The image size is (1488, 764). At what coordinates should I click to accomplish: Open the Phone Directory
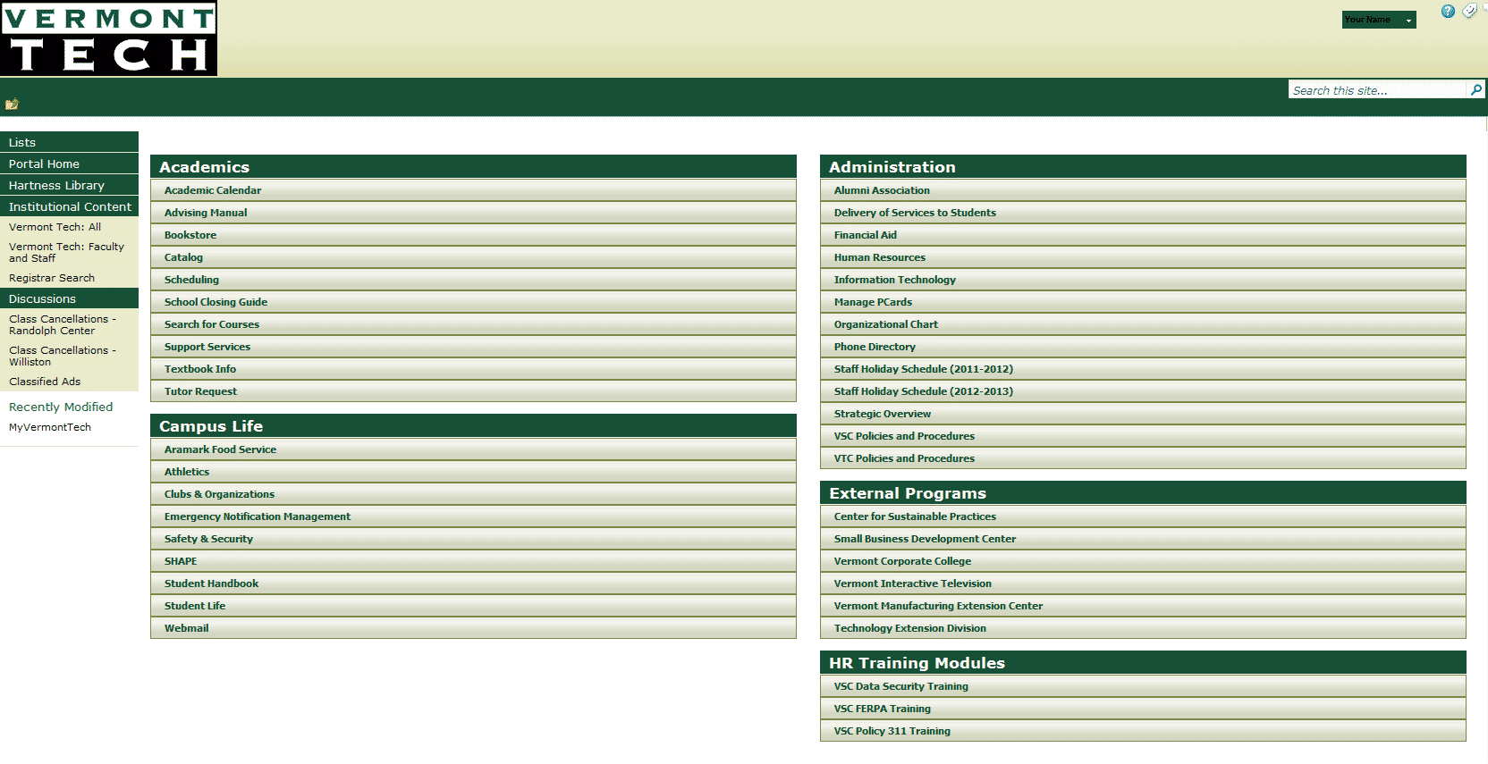click(1143, 347)
